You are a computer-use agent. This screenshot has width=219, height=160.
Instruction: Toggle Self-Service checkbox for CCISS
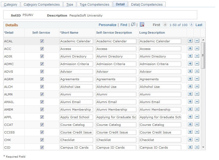click(42, 132)
